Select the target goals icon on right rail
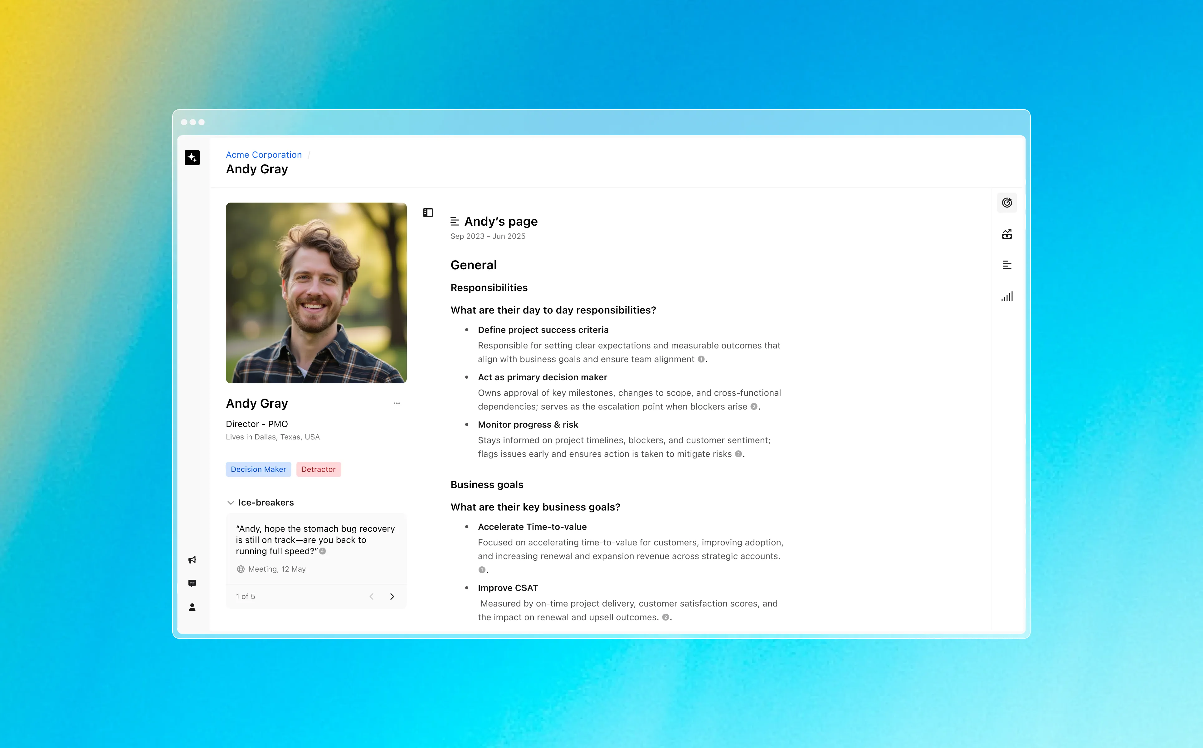This screenshot has height=748, width=1203. [1006, 203]
